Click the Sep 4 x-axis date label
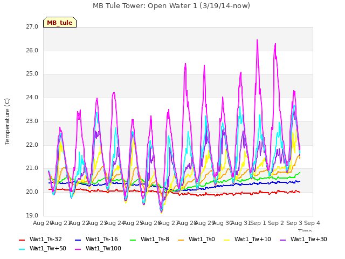Image resolution: width=345 pixels, height=259 pixels. pyautogui.click(x=312, y=223)
